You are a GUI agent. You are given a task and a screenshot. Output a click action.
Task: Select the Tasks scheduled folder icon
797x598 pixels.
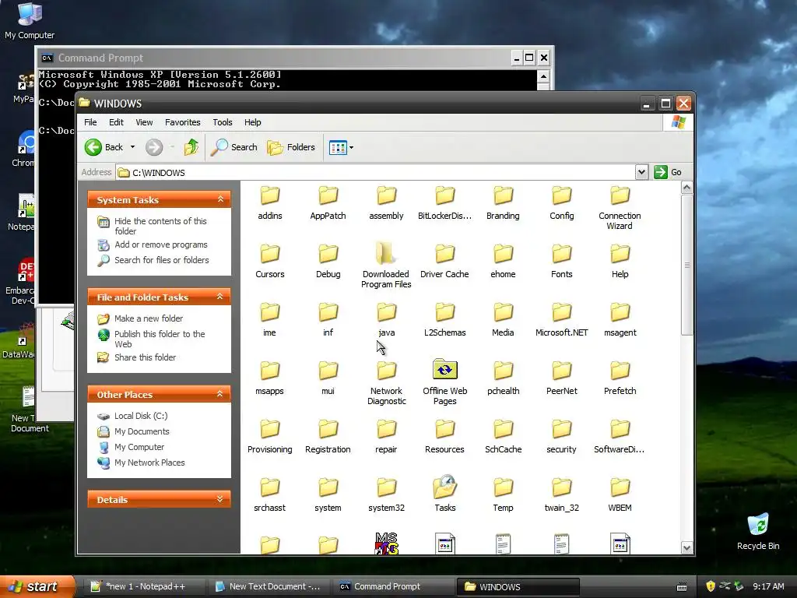tap(444, 487)
